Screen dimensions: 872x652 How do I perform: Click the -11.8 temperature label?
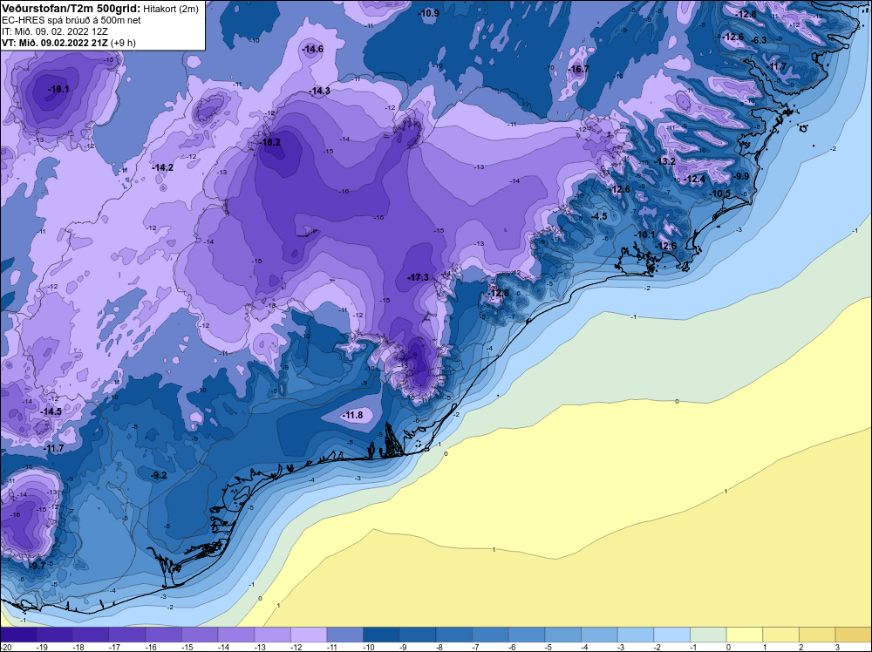pos(352,415)
